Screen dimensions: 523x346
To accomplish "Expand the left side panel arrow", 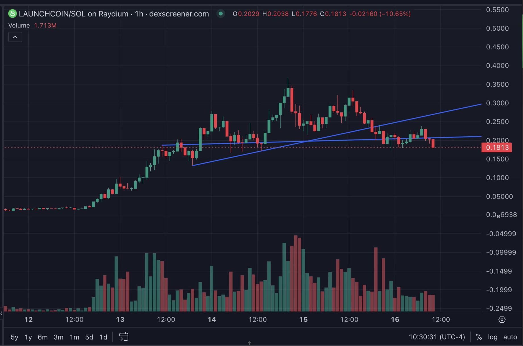I will (1, 313).
